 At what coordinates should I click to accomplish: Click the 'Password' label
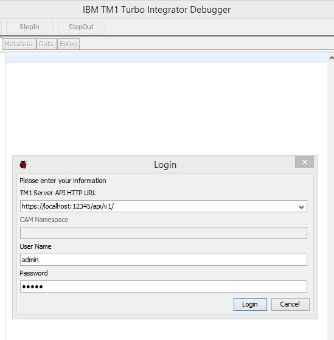click(x=33, y=273)
